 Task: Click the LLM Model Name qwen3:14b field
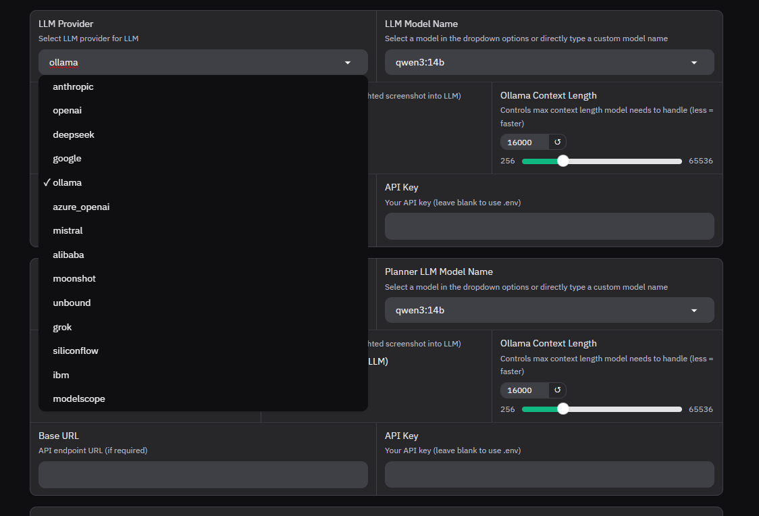point(550,62)
